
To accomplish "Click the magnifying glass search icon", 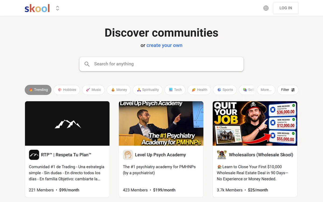I will [87, 64].
